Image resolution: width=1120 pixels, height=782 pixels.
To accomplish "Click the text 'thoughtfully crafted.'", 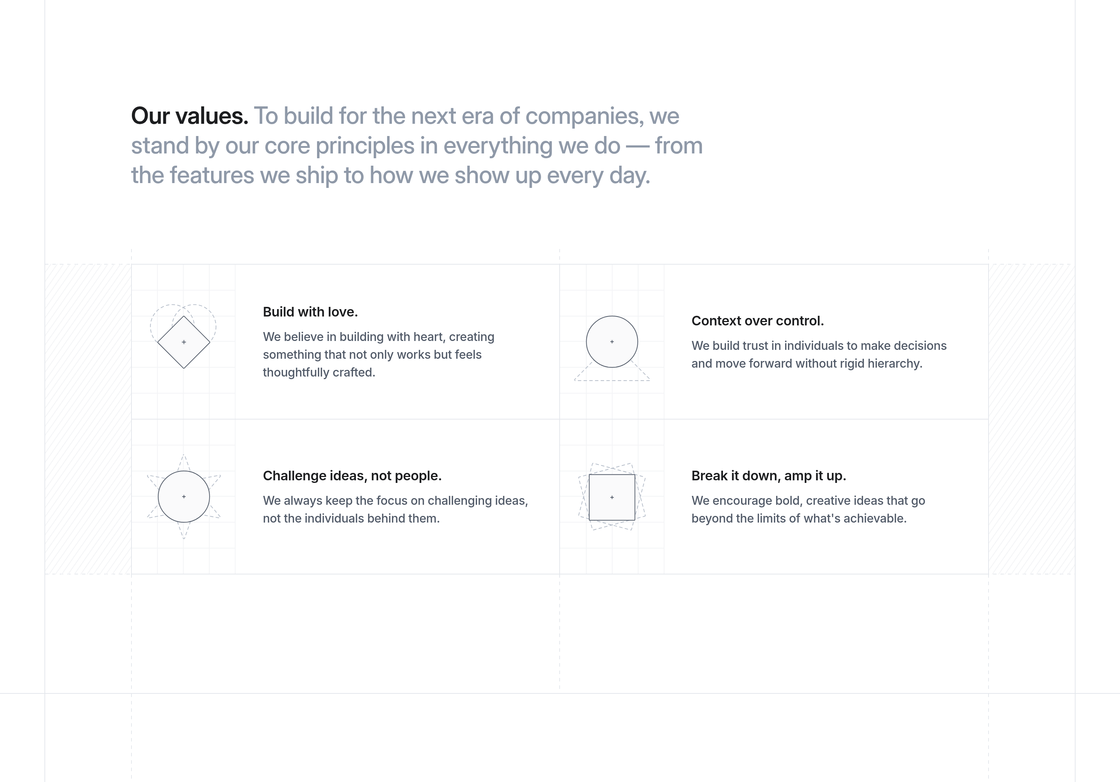I will pos(319,372).
